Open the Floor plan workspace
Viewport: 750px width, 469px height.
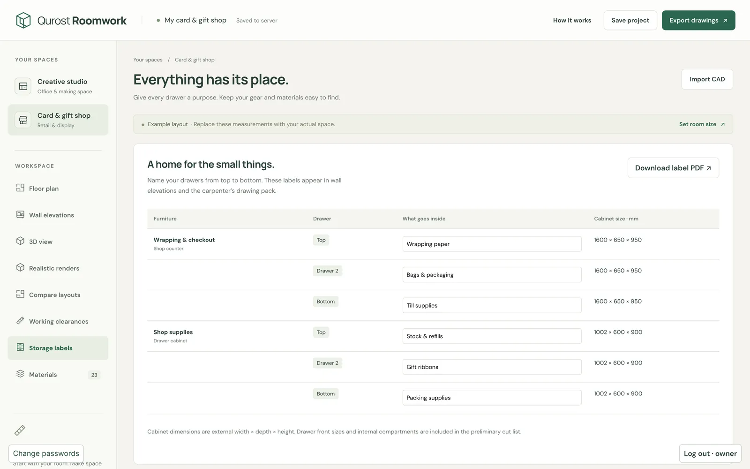58,189
